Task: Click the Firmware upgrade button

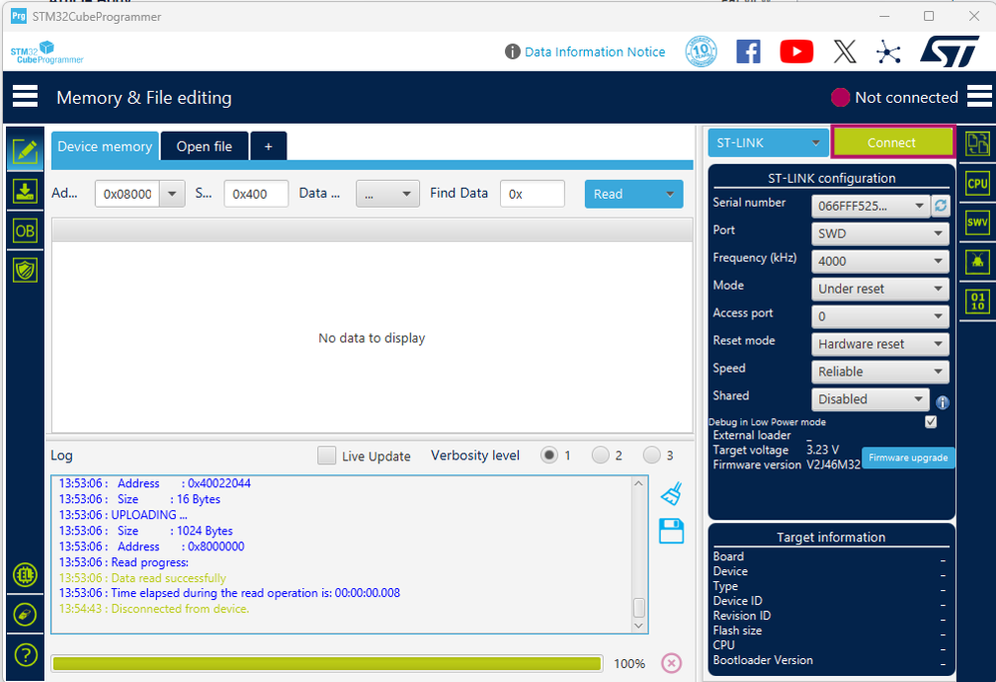Action: click(908, 457)
